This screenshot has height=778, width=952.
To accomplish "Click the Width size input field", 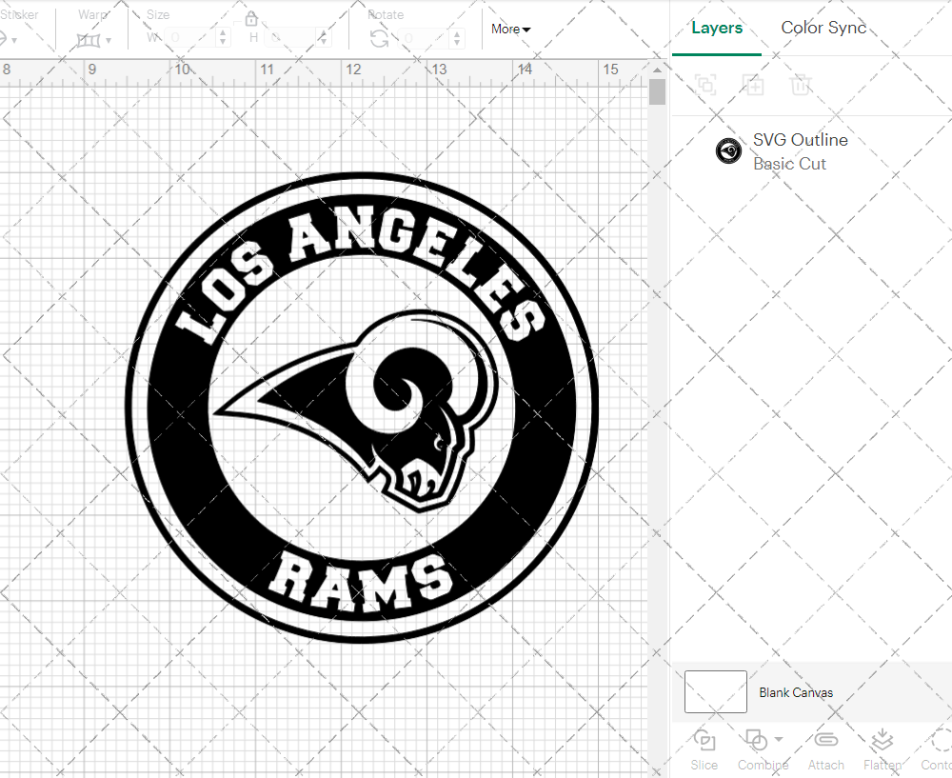I will [x=195, y=38].
